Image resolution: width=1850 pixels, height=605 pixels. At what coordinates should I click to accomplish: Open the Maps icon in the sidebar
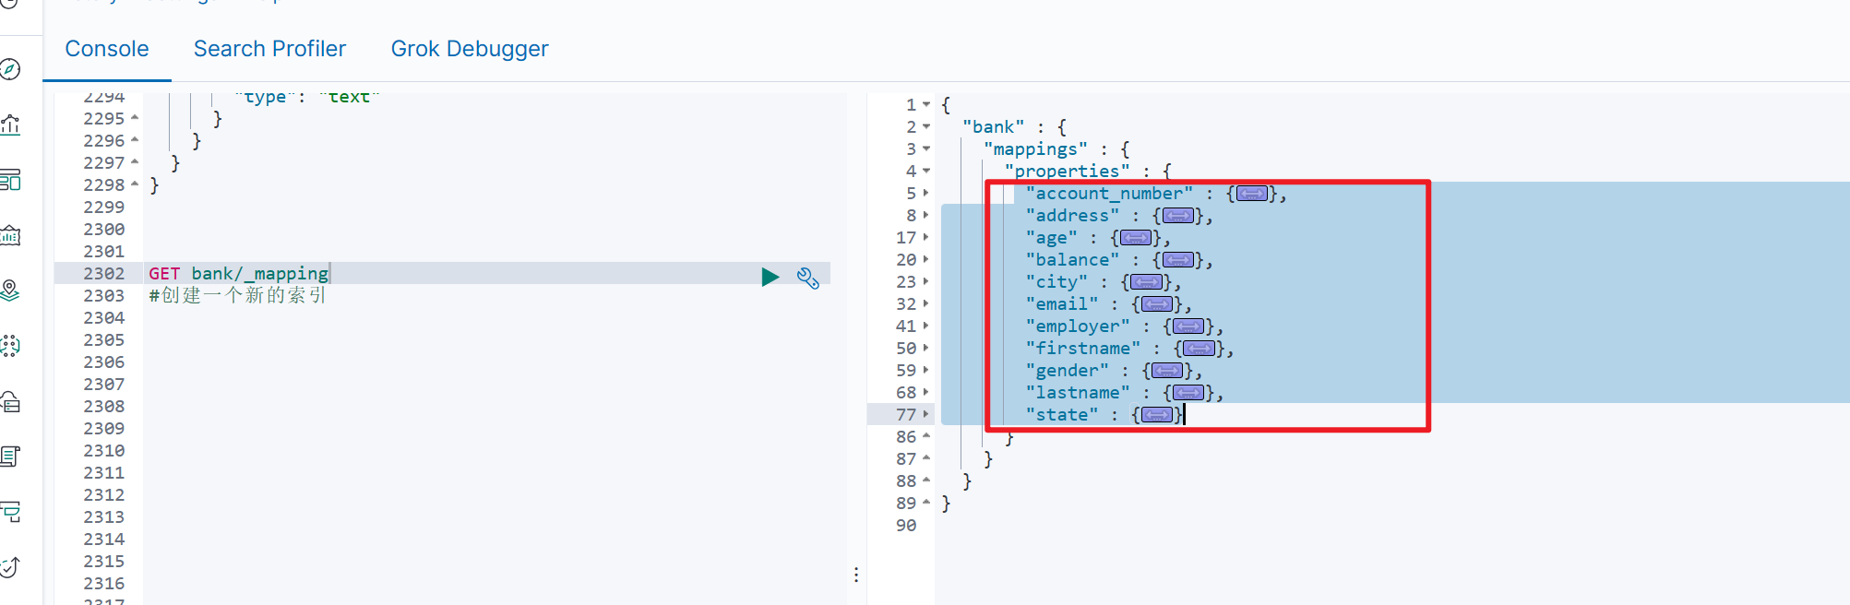pos(10,291)
